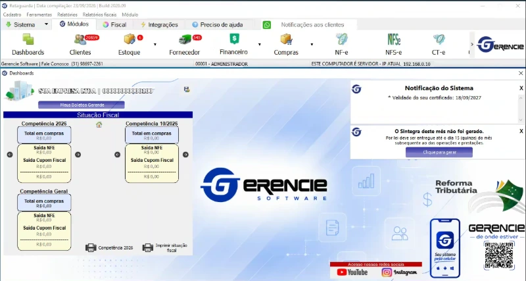Dismiss the Sintegra notification card

pyautogui.click(x=521, y=131)
